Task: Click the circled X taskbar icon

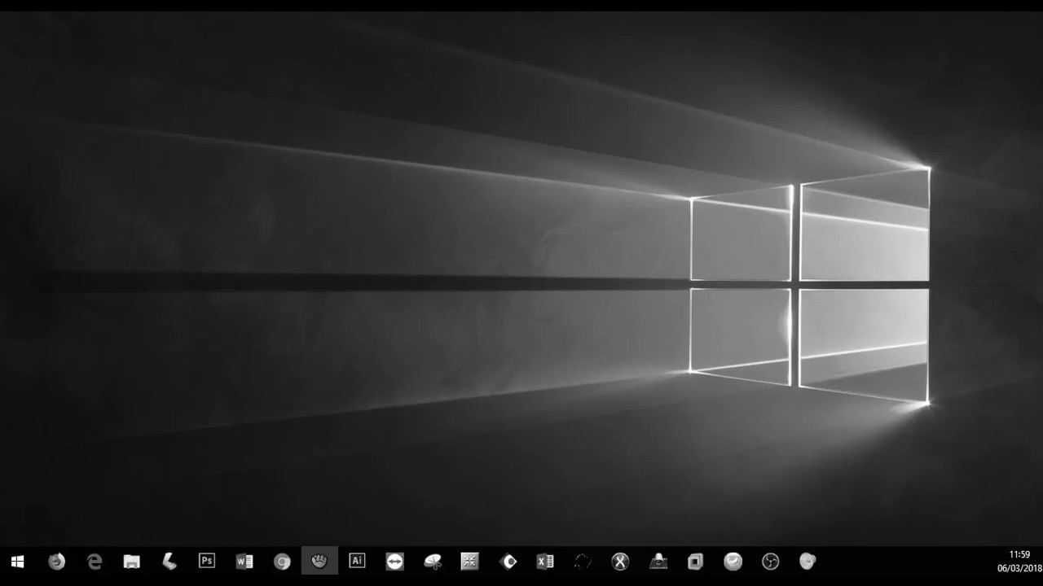Action: pyautogui.click(x=620, y=562)
